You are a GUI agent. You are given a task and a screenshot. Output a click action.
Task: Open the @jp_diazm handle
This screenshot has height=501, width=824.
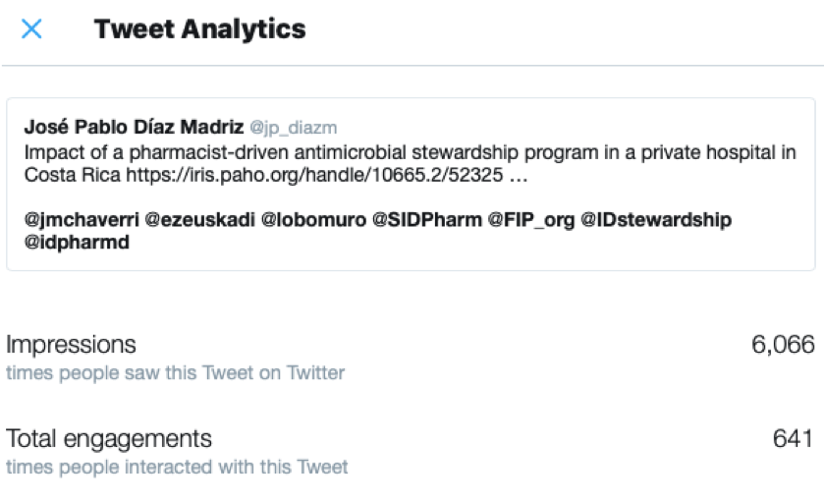click(x=294, y=128)
